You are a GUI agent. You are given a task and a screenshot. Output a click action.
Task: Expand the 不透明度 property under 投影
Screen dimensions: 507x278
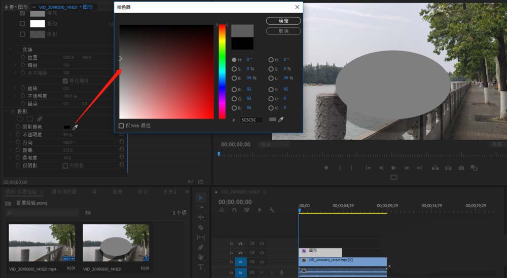(x=11, y=135)
